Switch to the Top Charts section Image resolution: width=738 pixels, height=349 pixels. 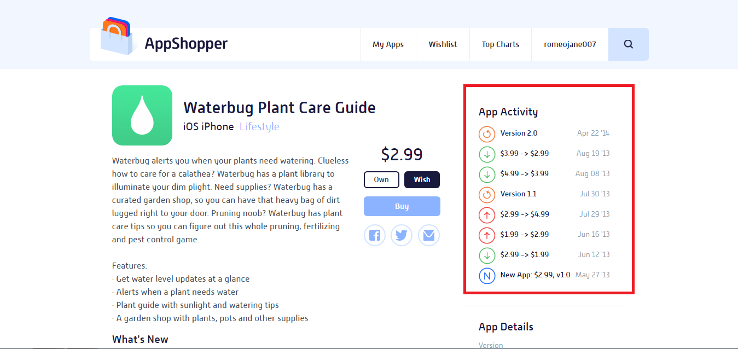[500, 44]
